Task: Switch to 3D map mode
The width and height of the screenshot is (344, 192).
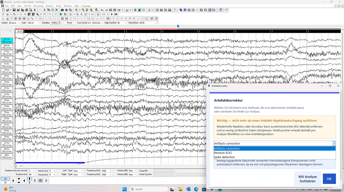Action: pos(5,182)
